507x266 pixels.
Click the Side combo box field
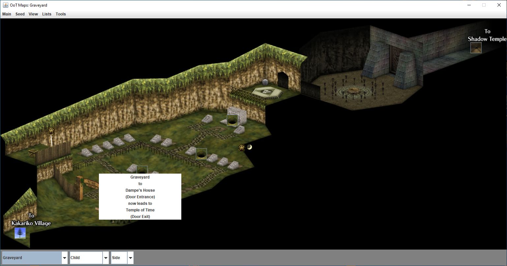coord(119,258)
